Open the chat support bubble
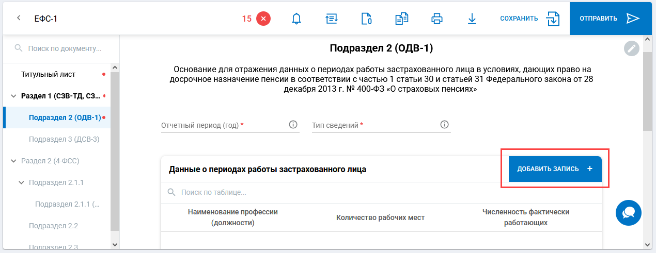Screen dimensions: 656x253 point(629,212)
